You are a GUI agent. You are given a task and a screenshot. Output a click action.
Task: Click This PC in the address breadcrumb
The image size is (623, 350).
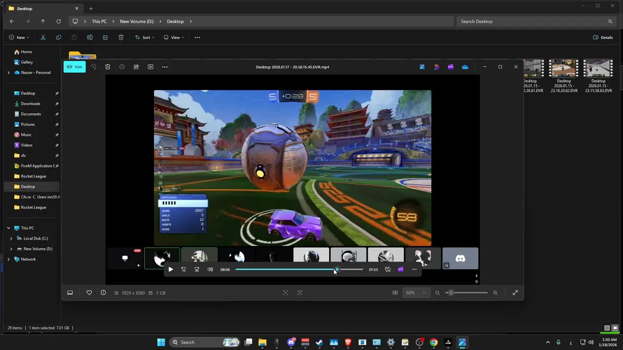coord(99,21)
